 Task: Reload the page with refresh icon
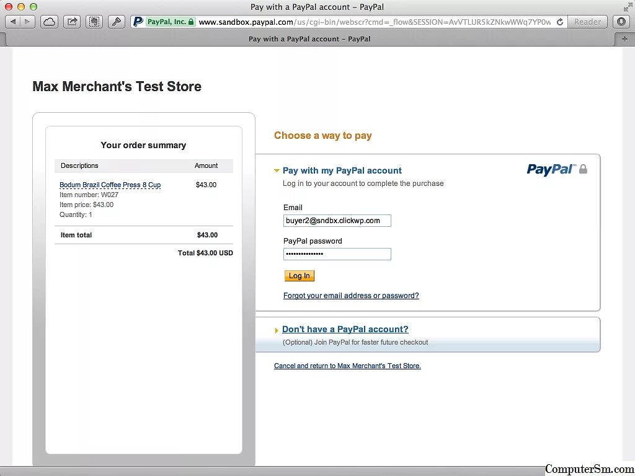tap(560, 22)
